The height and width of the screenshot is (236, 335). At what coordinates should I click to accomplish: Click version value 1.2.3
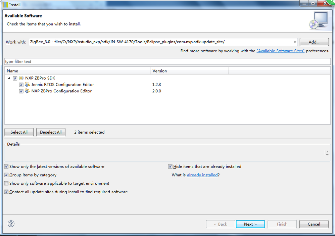tap(157, 85)
